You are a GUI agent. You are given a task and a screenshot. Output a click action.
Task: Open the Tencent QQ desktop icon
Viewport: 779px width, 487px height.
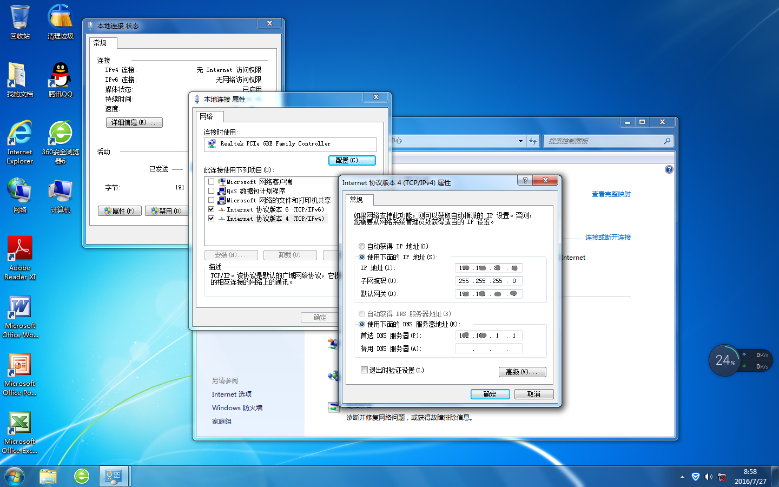[x=60, y=76]
